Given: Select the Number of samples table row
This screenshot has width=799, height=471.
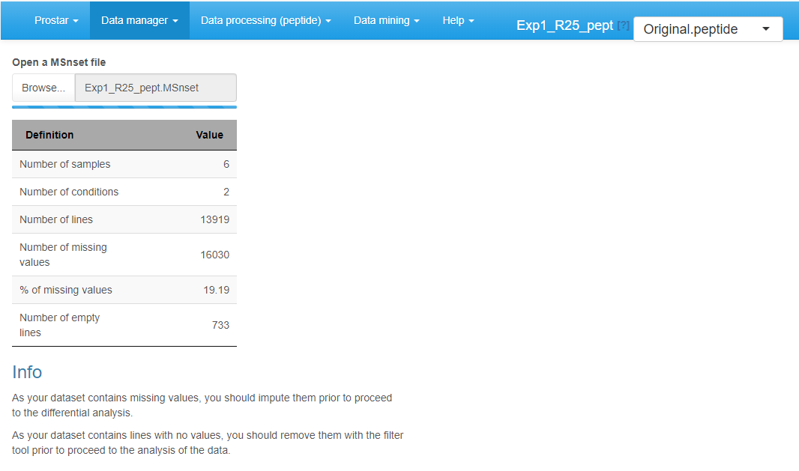Looking at the screenshot, I should click(x=124, y=163).
